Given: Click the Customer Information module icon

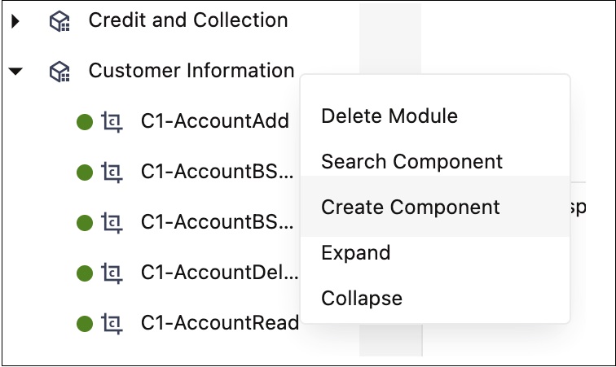Looking at the screenshot, I should click(x=59, y=72).
